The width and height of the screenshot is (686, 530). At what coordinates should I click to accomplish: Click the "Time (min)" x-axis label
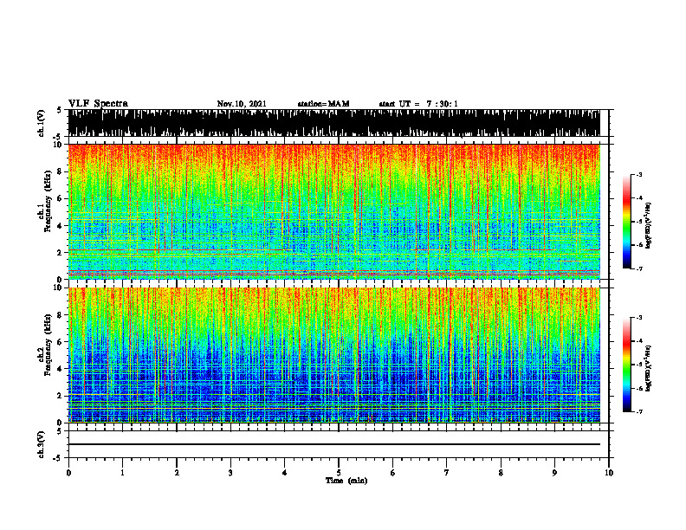[x=346, y=481]
